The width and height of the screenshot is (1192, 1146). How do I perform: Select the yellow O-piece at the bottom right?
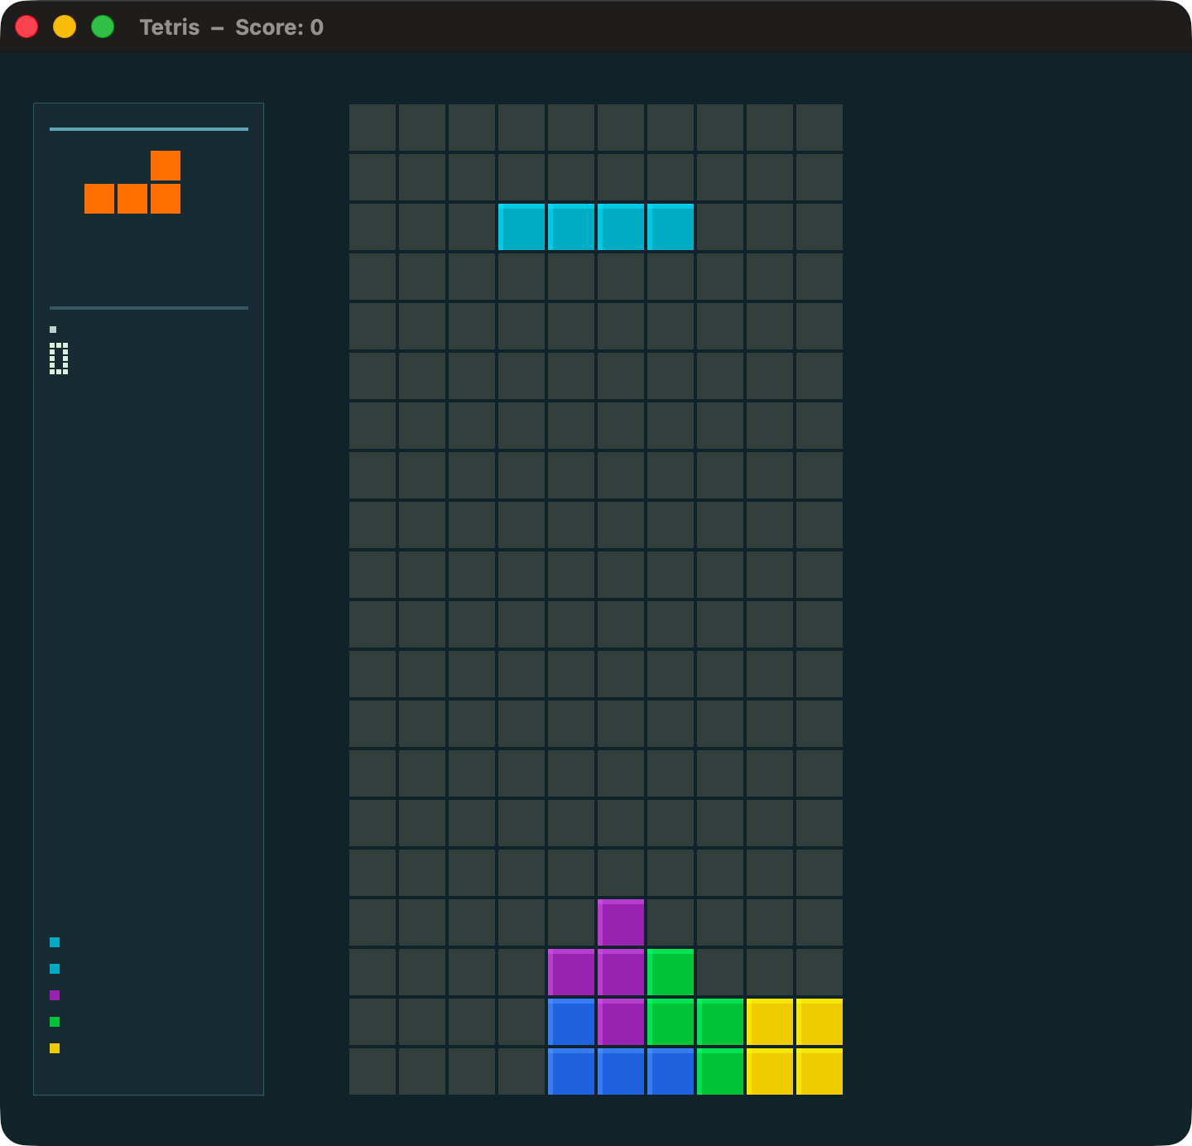point(793,1045)
